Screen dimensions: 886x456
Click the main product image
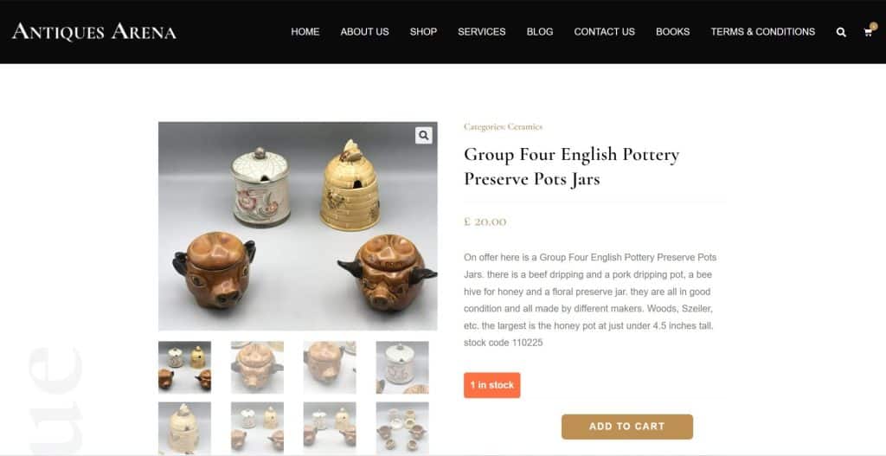click(x=298, y=226)
